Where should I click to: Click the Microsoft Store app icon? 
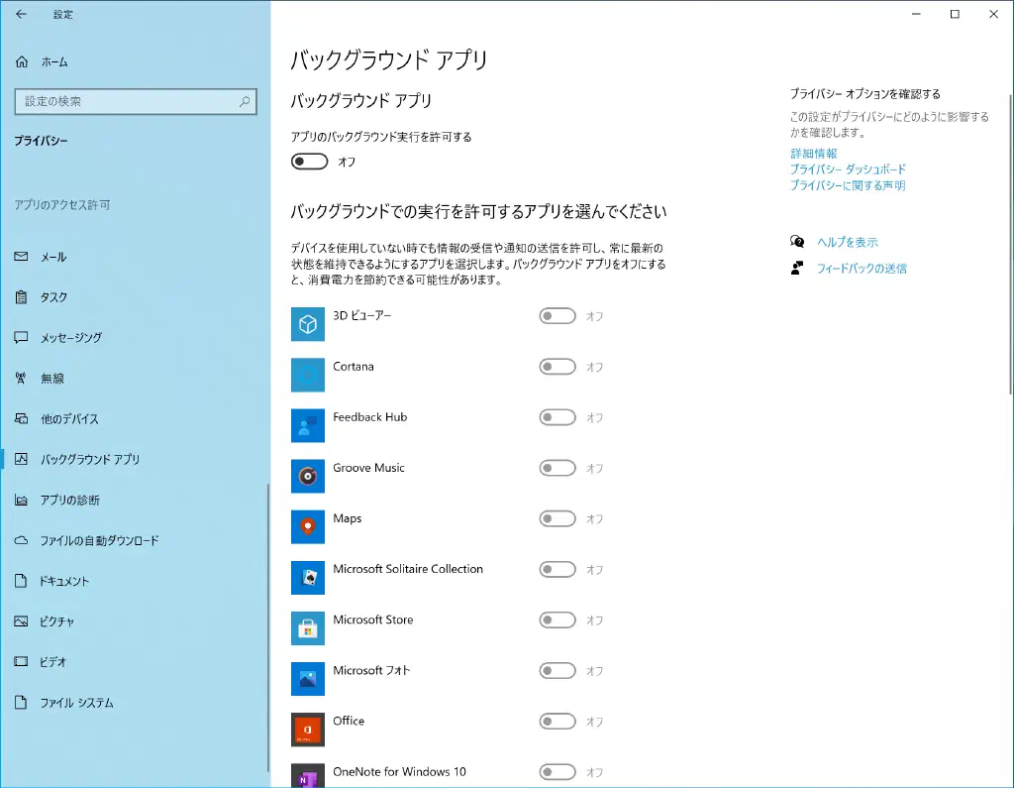[308, 627]
